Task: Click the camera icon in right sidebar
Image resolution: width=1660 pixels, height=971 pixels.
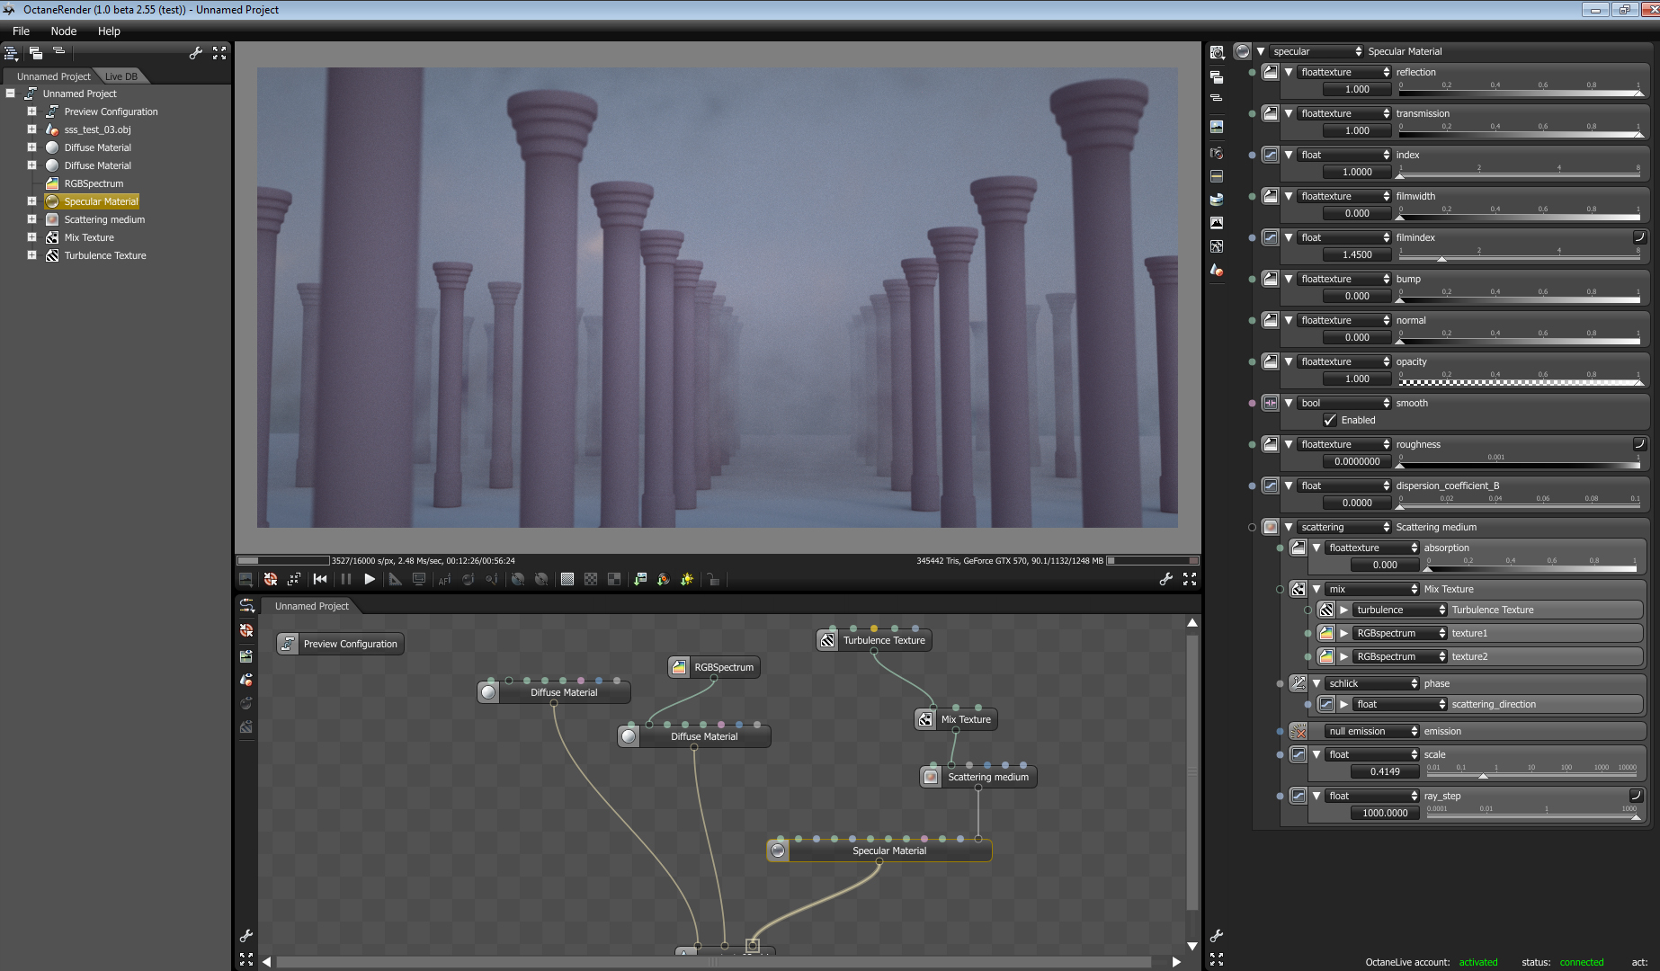Action: point(1217,152)
